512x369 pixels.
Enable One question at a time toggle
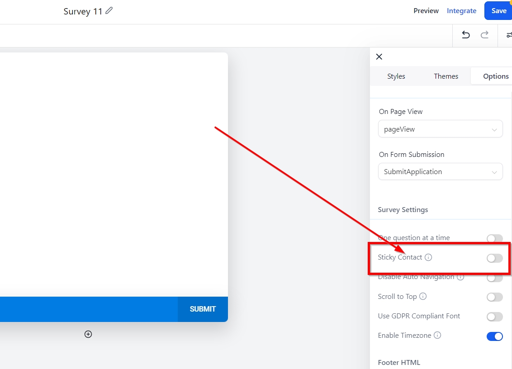[494, 238]
